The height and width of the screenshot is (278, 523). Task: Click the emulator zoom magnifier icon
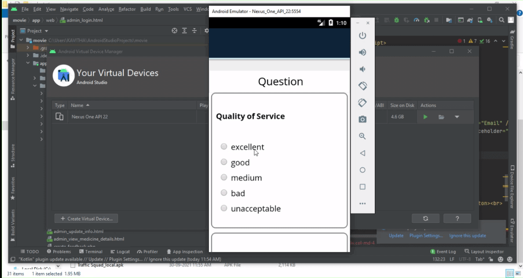point(362,137)
